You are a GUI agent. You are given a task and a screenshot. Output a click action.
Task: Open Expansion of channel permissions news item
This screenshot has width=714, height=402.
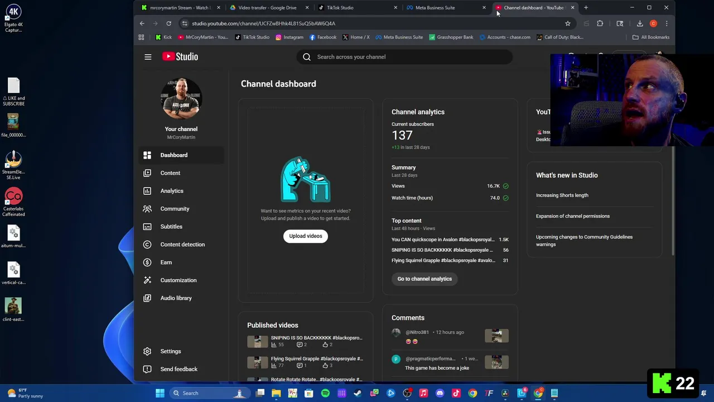tap(573, 216)
